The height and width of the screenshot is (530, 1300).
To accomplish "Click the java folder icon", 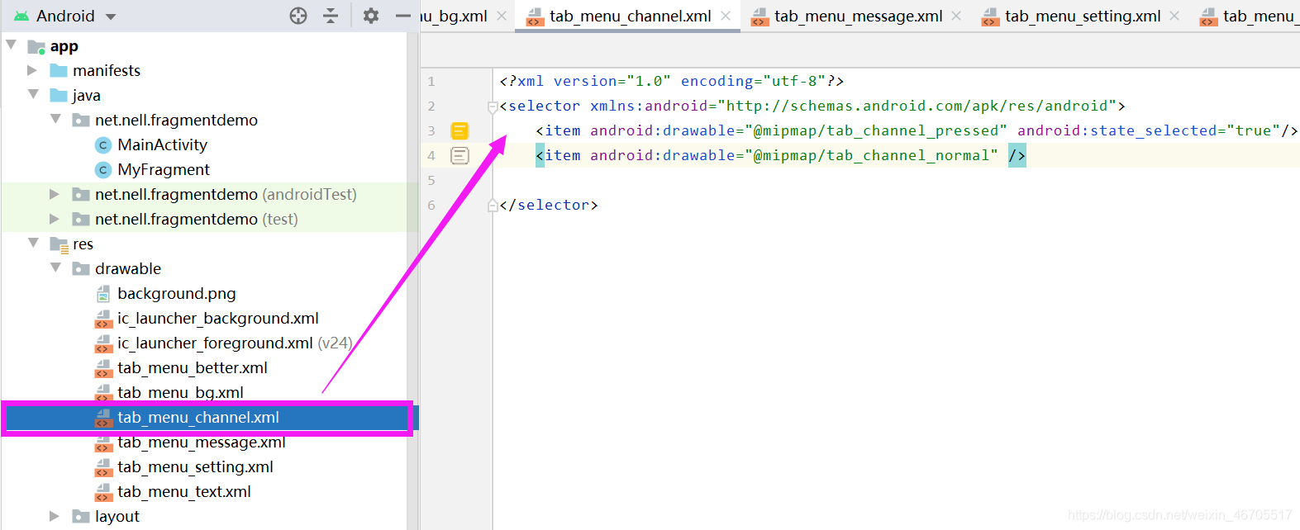I will click(x=59, y=95).
